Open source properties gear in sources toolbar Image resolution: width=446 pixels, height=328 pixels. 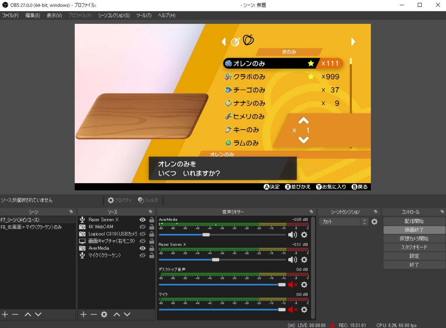click(x=104, y=314)
